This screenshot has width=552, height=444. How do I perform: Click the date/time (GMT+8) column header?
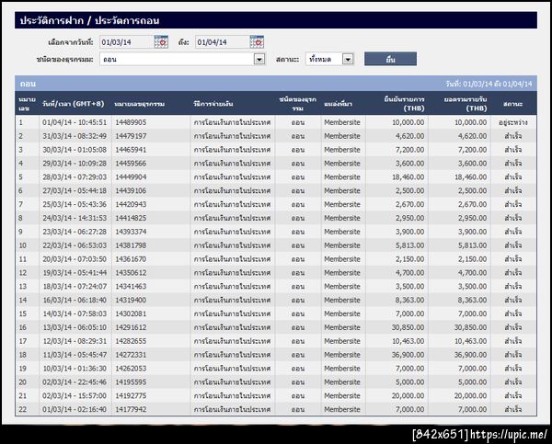coord(74,104)
